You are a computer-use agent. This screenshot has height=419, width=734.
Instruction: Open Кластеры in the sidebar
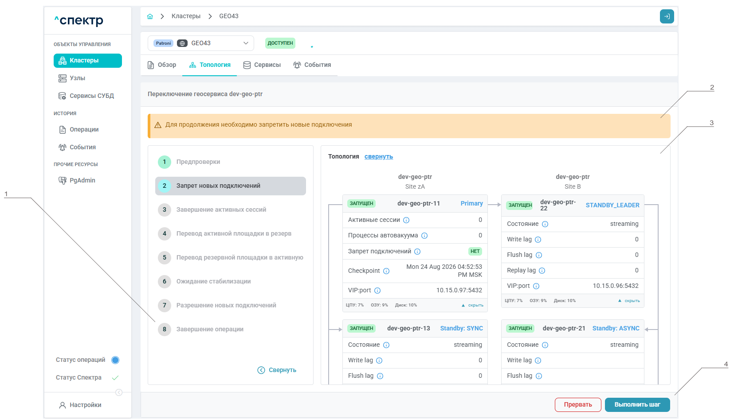pos(88,61)
